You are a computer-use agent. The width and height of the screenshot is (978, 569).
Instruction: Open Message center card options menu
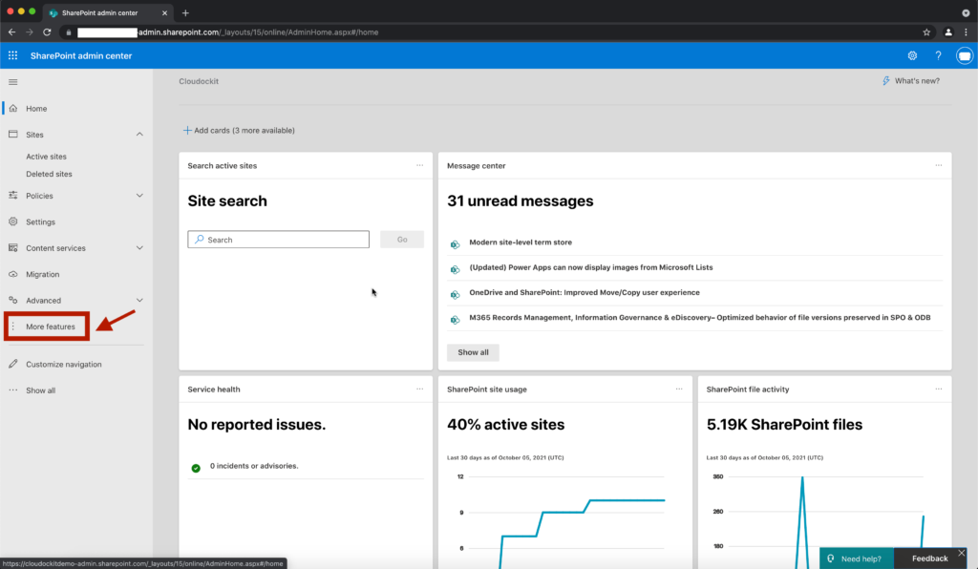[x=939, y=165]
